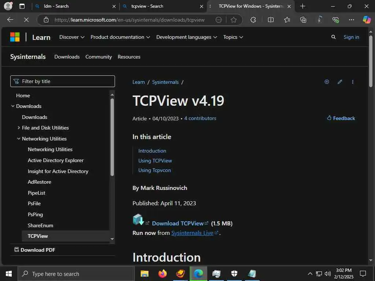Open the Sysinternals Live link
The height and width of the screenshot is (281, 375).
click(192, 233)
